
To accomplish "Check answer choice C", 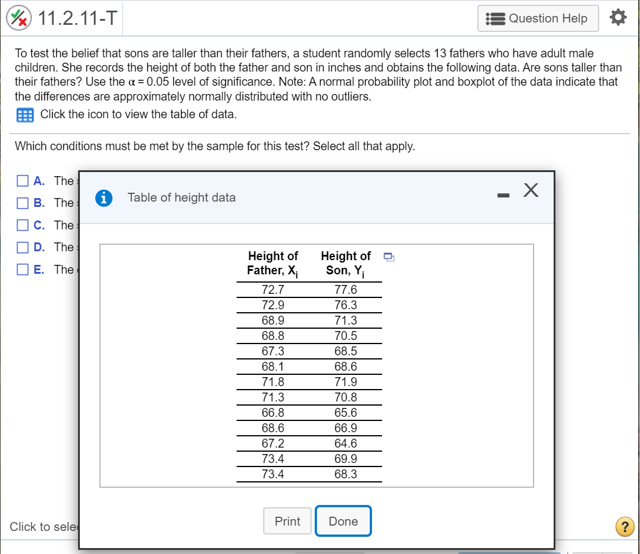I will [x=22, y=225].
